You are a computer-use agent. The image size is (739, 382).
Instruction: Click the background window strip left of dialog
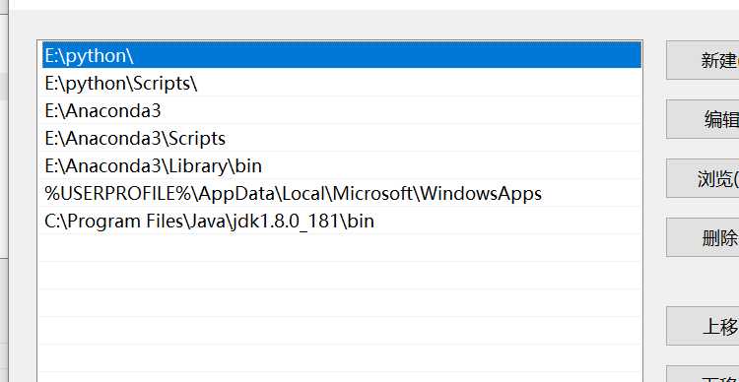(x=4, y=188)
